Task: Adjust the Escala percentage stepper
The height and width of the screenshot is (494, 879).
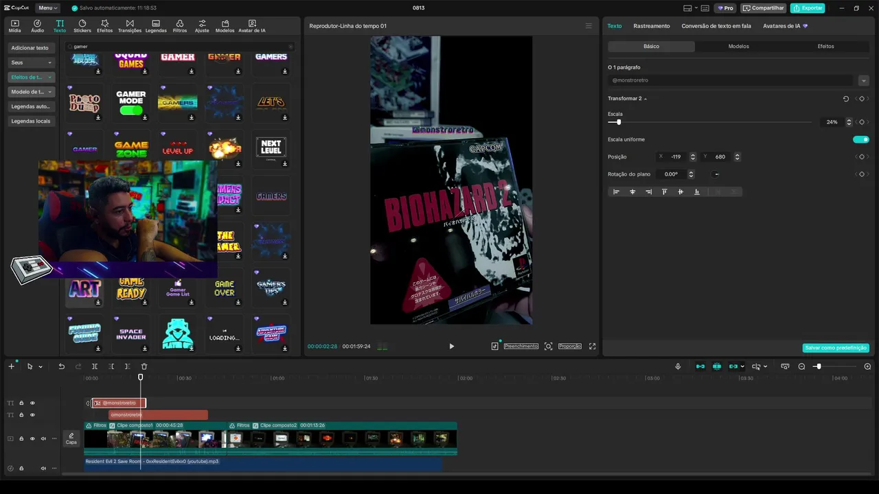Action: (x=849, y=122)
